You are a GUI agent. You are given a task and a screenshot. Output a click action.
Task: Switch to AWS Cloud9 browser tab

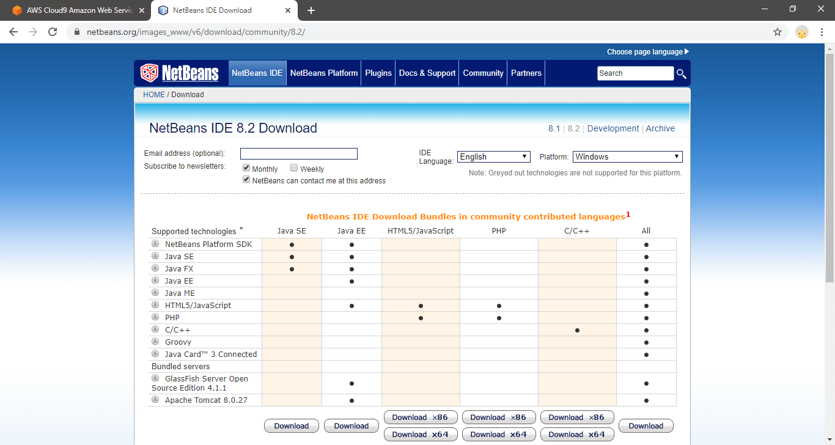pyautogui.click(x=79, y=10)
